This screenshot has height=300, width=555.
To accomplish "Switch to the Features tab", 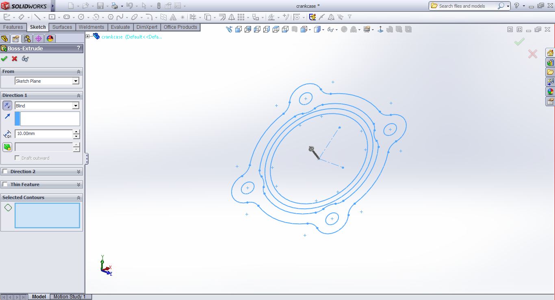I will [13, 27].
